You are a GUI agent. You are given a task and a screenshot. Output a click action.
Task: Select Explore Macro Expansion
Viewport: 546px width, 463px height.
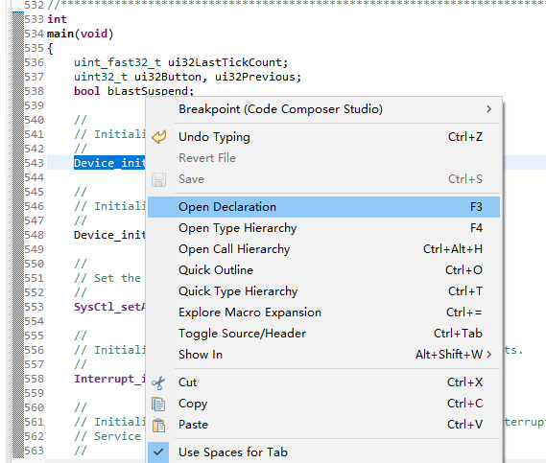pos(323,313)
